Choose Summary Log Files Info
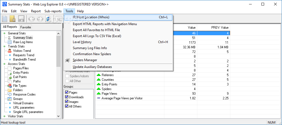The width and height of the screenshot is (282, 125). coord(118,48)
